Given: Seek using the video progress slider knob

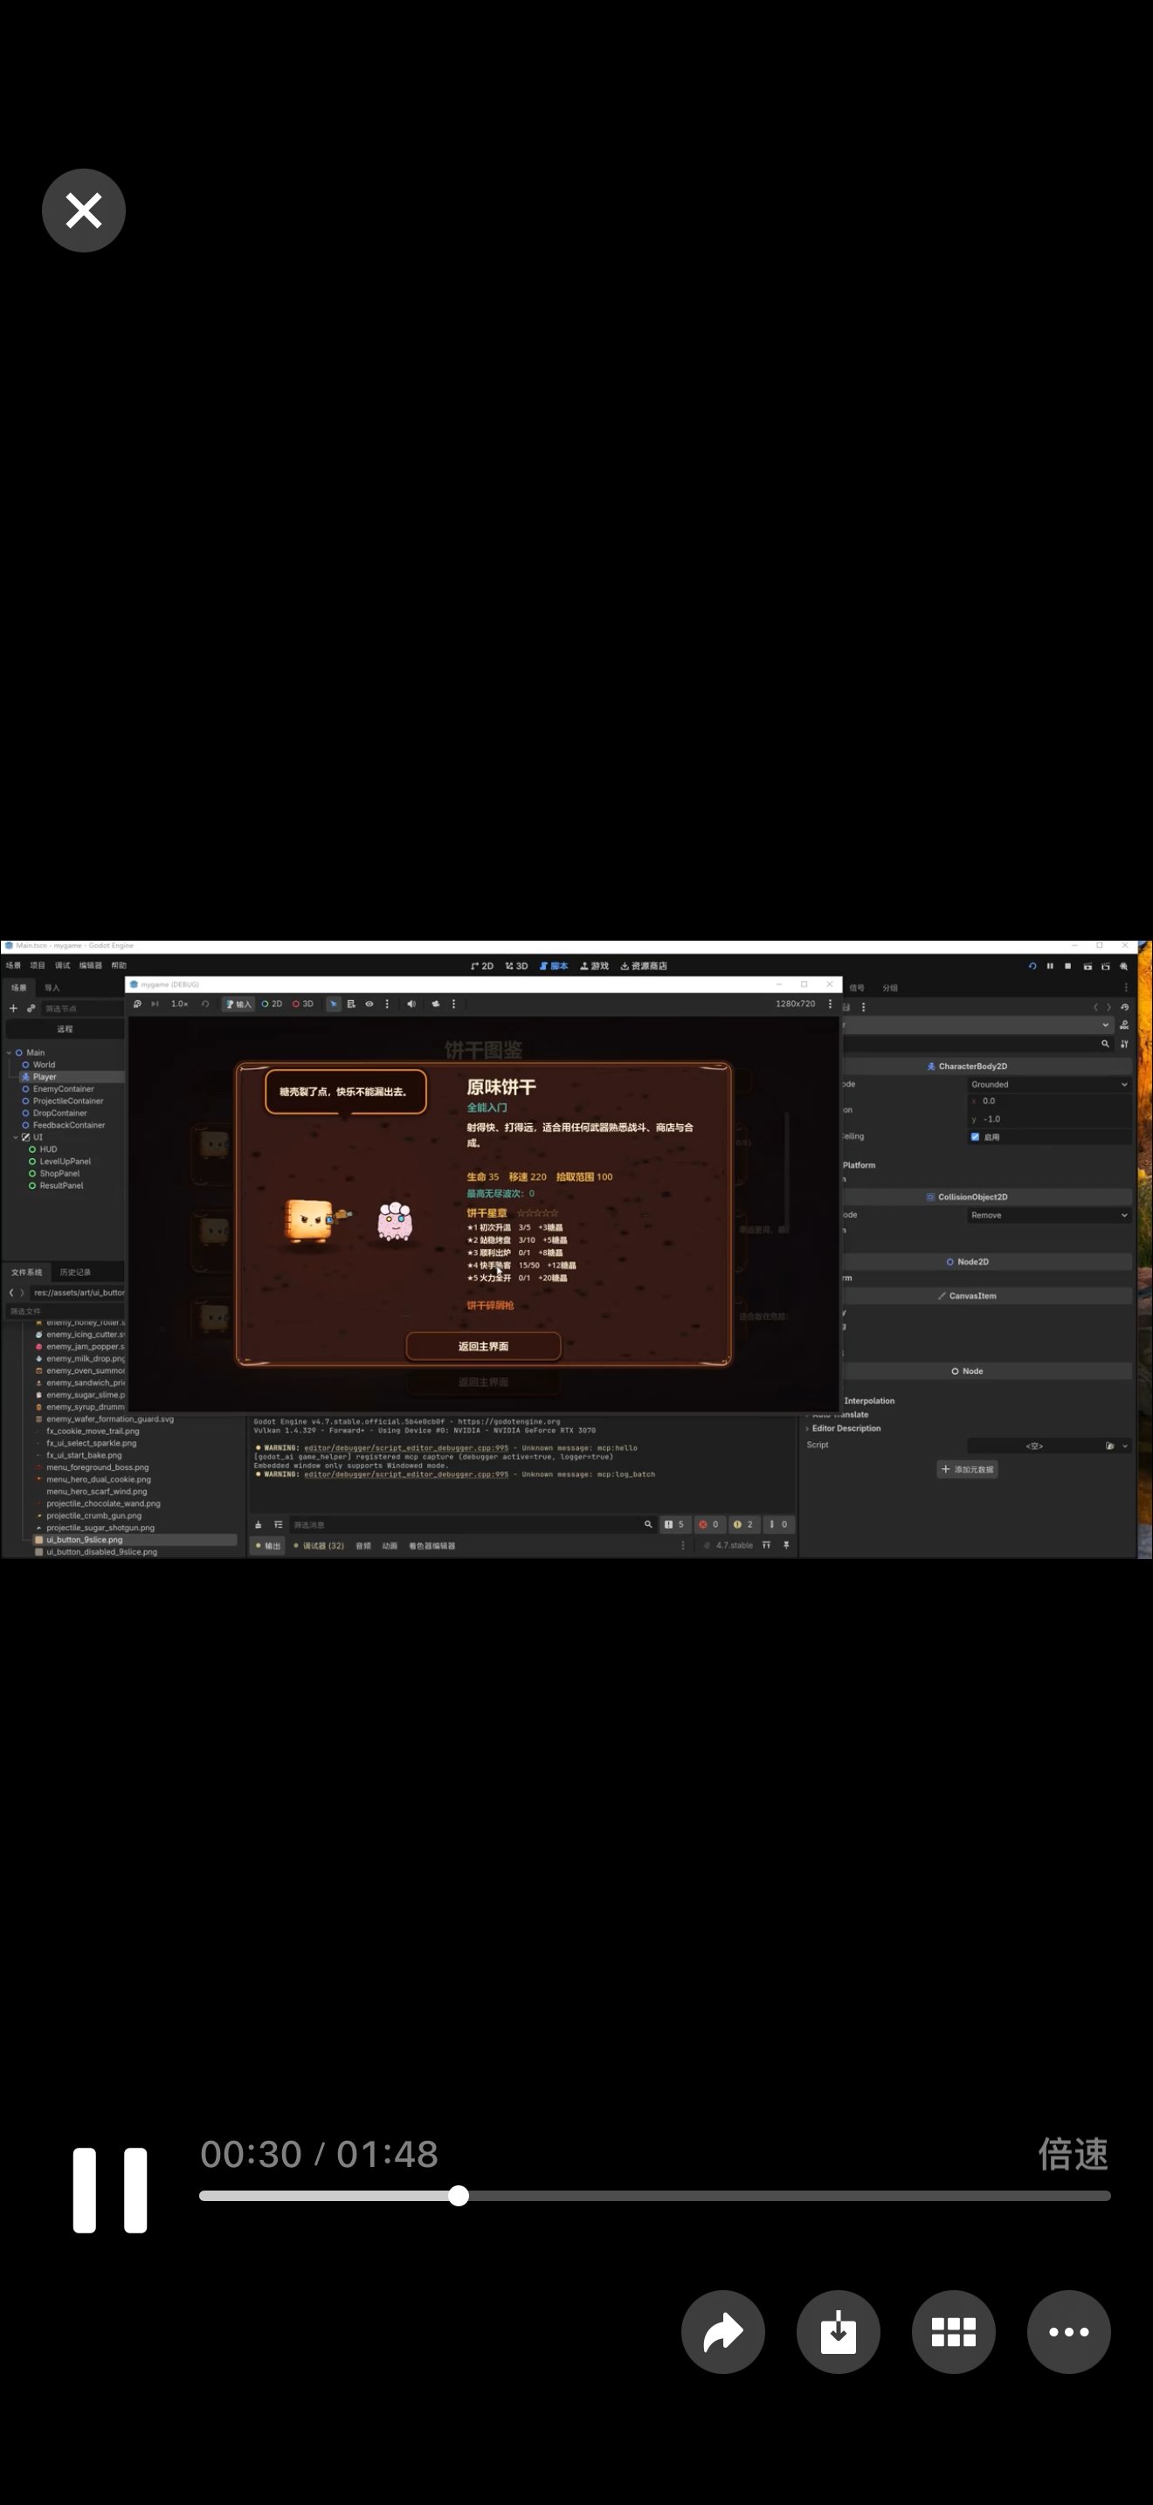Looking at the screenshot, I should (x=459, y=2196).
